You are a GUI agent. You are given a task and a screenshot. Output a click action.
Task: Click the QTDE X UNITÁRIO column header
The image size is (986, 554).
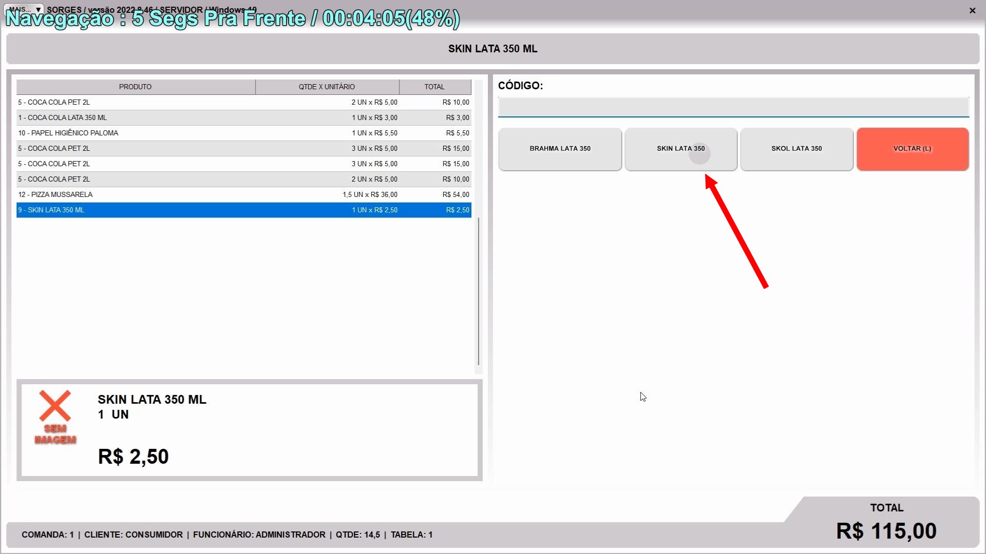pyautogui.click(x=327, y=87)
